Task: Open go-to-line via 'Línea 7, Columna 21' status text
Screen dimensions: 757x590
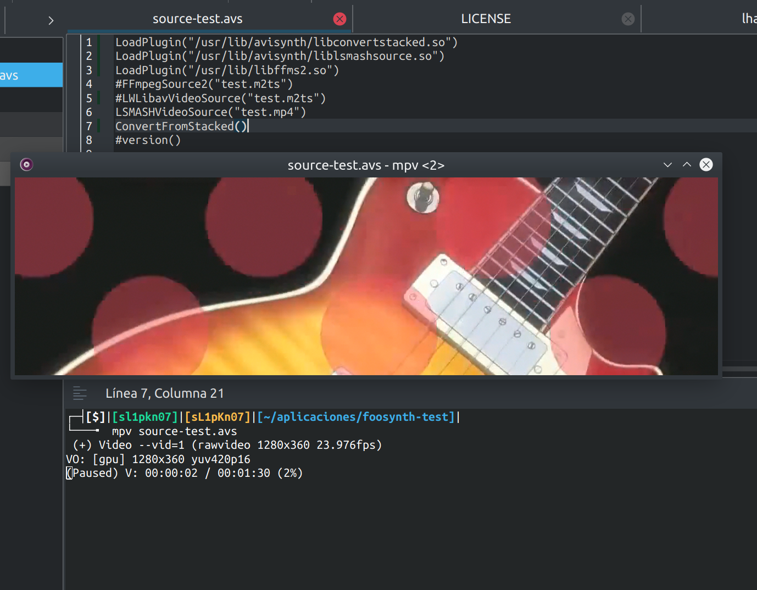Action: click(165, 393)
